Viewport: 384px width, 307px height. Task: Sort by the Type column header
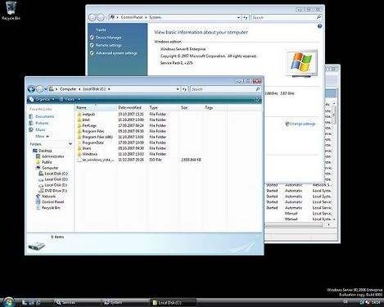point(164,108)
